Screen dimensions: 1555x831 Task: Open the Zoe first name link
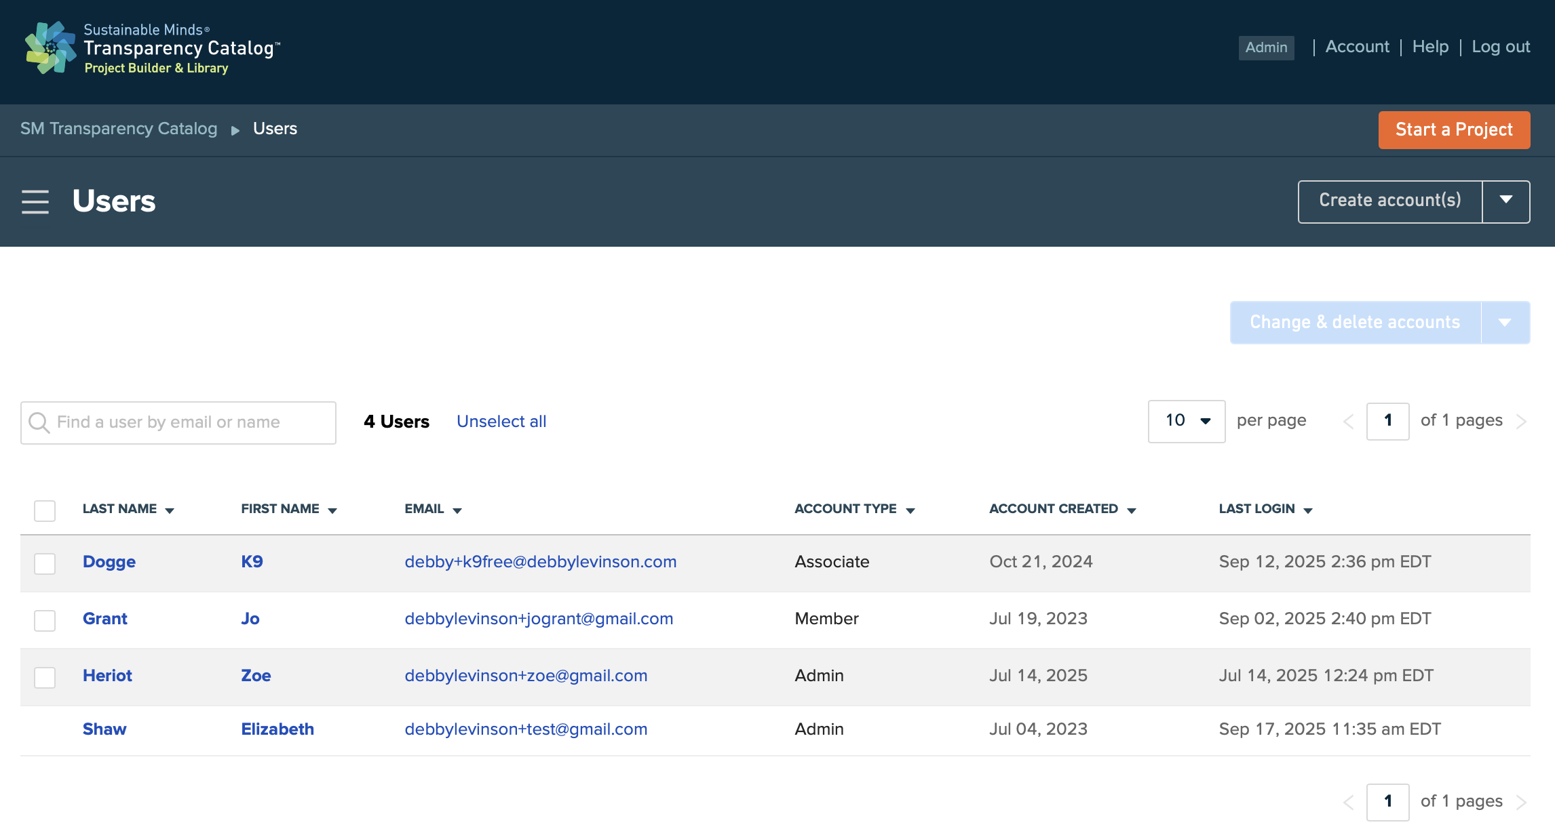[256, 676]
